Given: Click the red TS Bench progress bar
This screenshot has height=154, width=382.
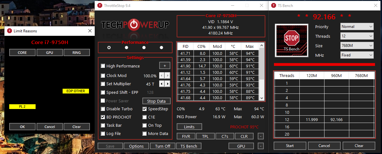Looking at the screenshot, I should [324, 65].
